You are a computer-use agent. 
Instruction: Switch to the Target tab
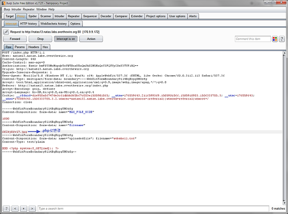tap(10, 16)
